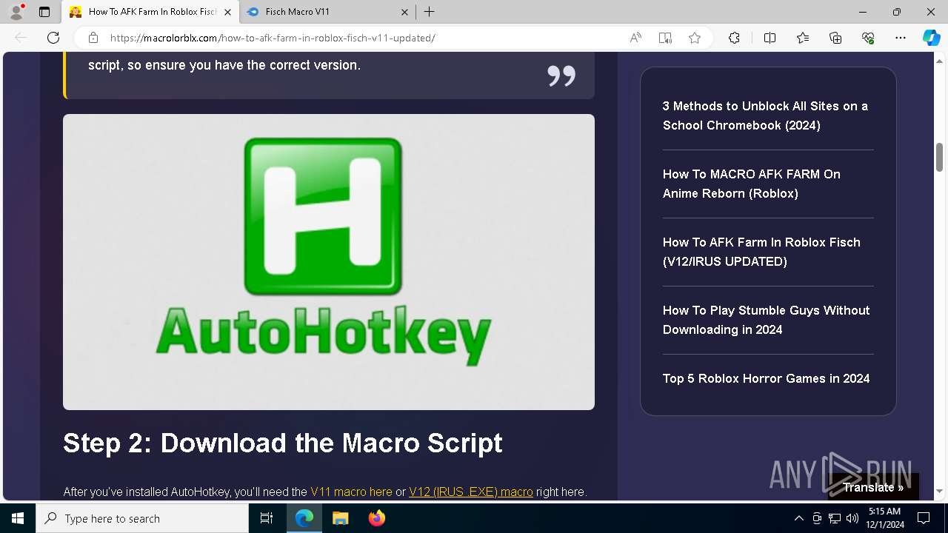Open Top 5 Roblox Horror Games article
Image resolution: width=948 pixels, height=533 pixels.
click(x=767, y=378)
